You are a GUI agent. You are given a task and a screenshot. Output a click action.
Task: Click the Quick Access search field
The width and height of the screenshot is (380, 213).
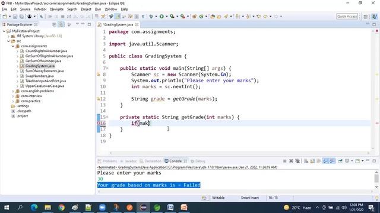[x=347, y=17]
